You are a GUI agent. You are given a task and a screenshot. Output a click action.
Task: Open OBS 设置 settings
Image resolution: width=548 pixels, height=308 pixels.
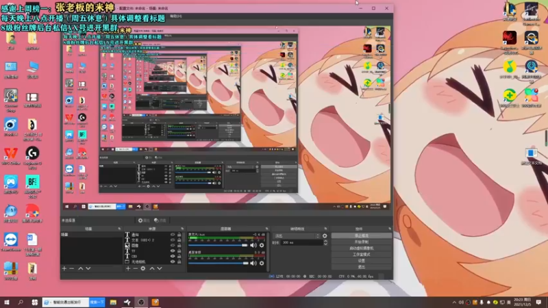(x=362, y=261)
